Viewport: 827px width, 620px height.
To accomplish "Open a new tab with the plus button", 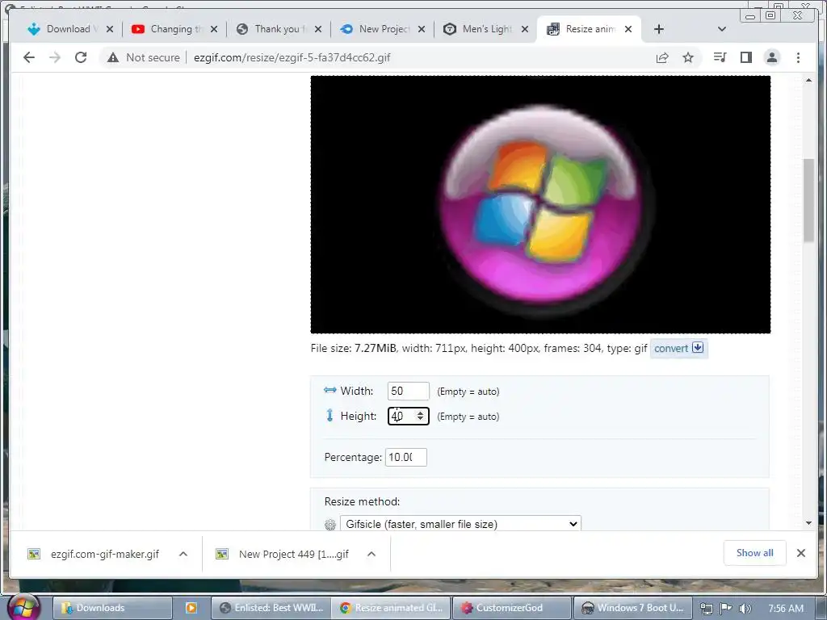I will coord(659,29).
